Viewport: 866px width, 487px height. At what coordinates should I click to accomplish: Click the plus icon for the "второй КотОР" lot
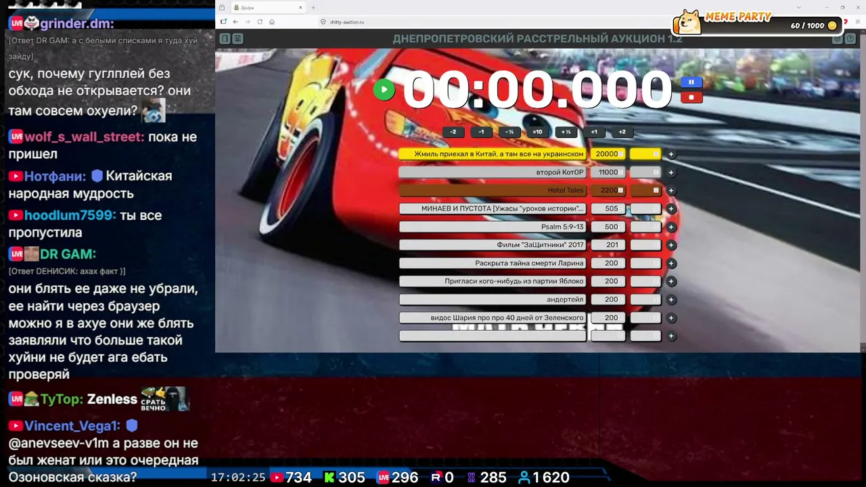[x=671, y=172]
